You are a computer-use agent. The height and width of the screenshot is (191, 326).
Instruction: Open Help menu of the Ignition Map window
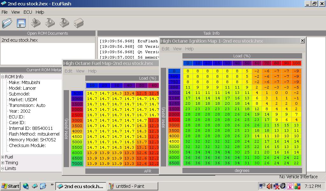click(x=189, y=49)
